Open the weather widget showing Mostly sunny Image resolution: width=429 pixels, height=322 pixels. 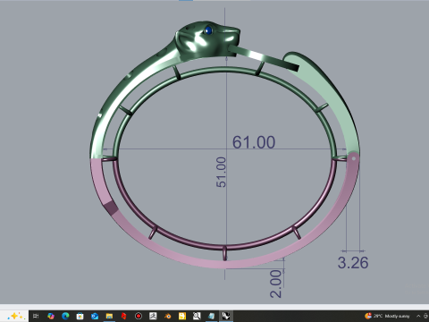click(x=387, y=316)
